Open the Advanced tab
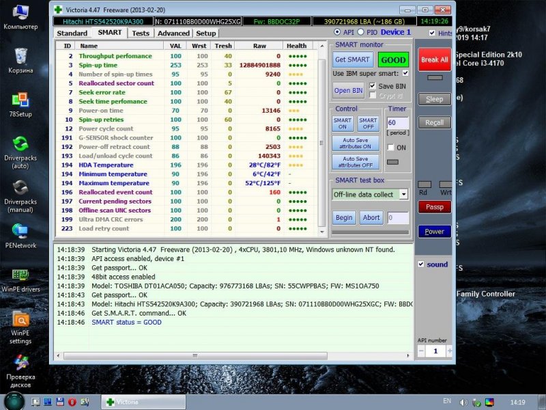The width and height of the screenshot is (546, 410). pos(173,33)
